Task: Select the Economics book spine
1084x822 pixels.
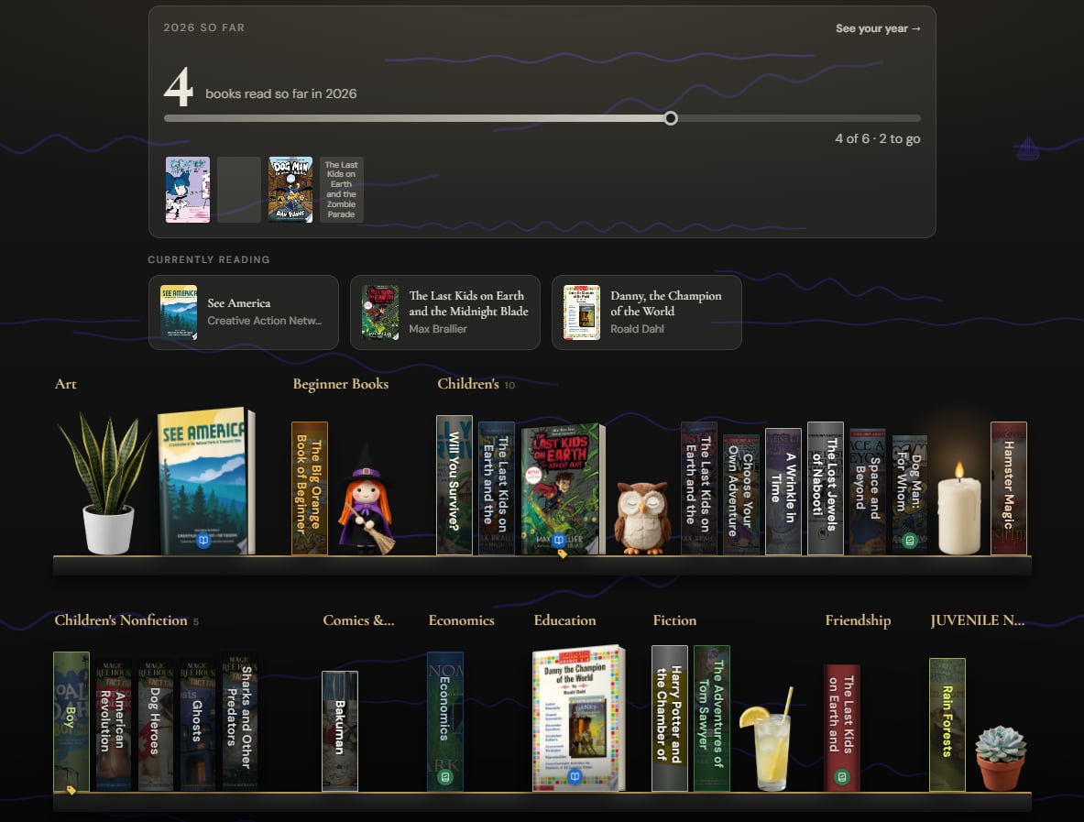Action: pos(445,721)
